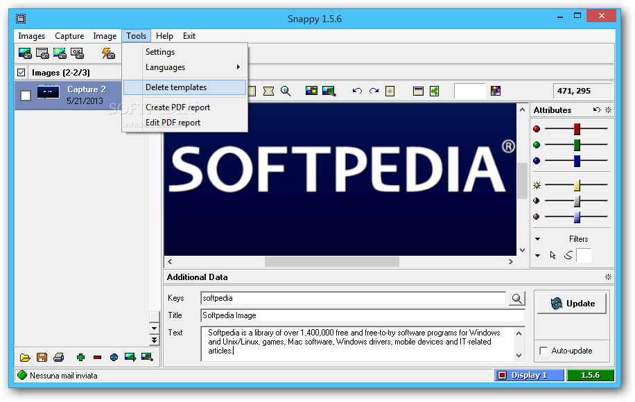
Task: Choose Delete templates from the Tools menu
Action: (x=184, y=87)
